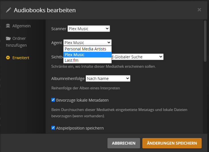Click the 'Beim Durchsuchen dieser Mediathek' description
Image resolution: width=209 pixels, height=152 pixels.
119,113
